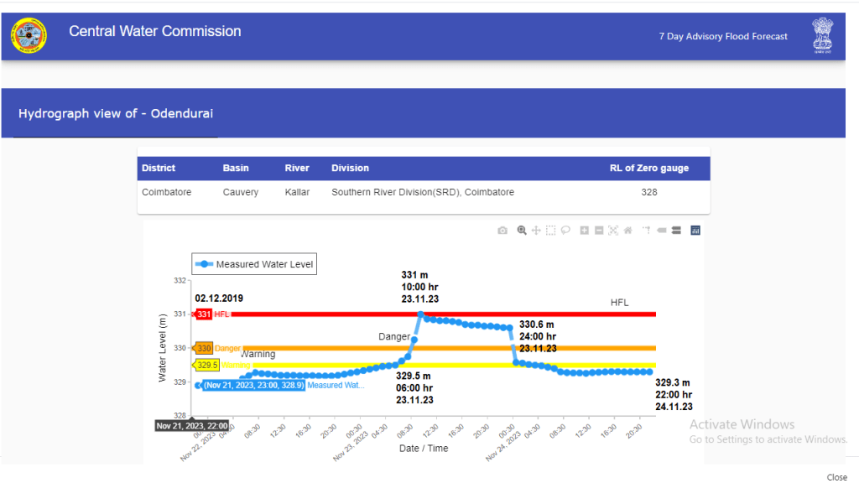Open 7 Day Advisory Flood Forecast

coord(723,37)
